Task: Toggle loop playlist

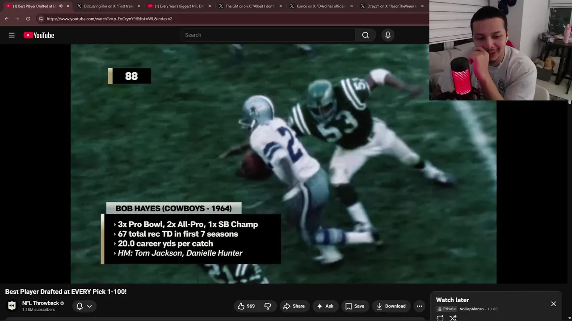Action: [440, 318]
